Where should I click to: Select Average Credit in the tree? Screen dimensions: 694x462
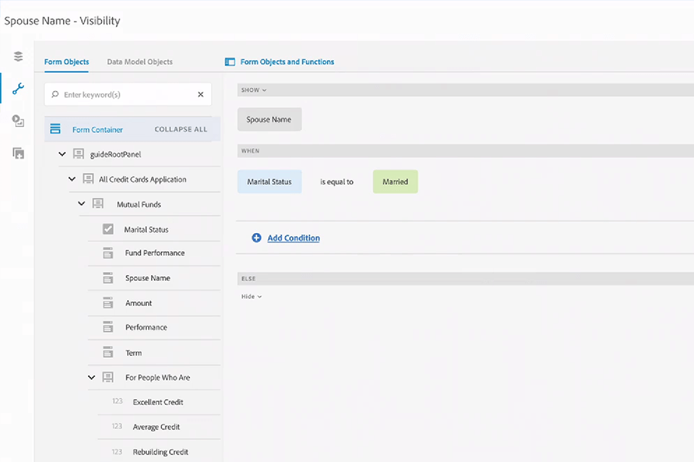click(x=156, y=427)
